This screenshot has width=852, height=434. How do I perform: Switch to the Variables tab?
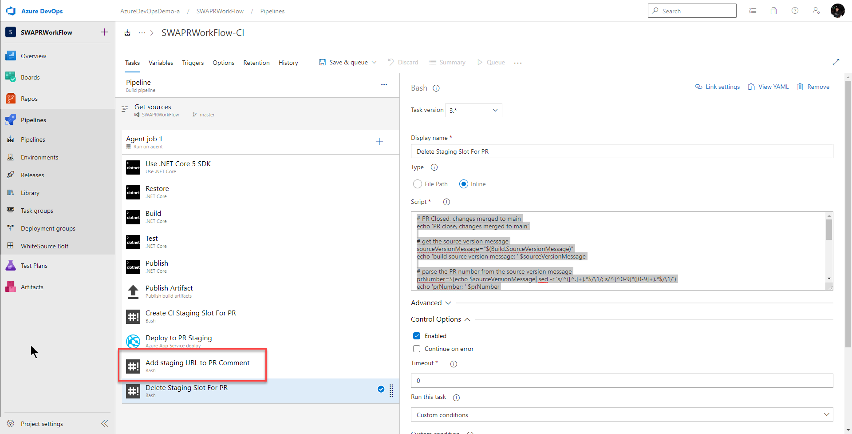pos(161,63)
